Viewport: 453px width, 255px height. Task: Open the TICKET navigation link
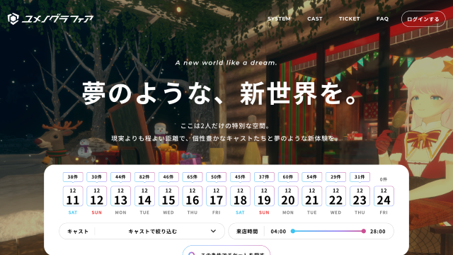pyautogui.click(x=349, y=19)
